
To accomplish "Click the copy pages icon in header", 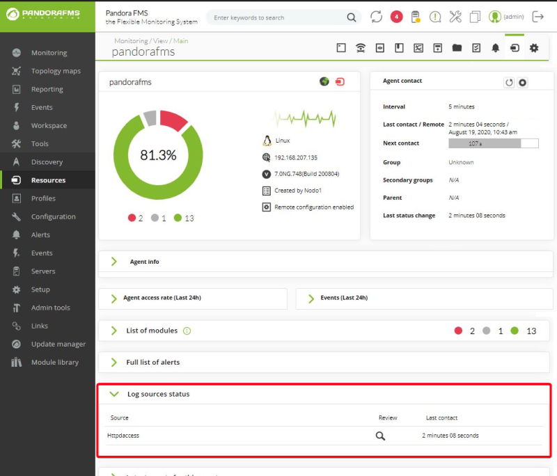I will click(x=475, y=17).
